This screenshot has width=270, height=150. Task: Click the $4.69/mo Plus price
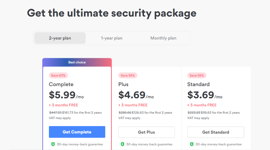pos(136,95)
